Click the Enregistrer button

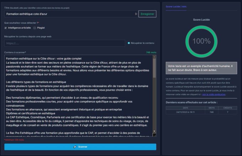147,14
